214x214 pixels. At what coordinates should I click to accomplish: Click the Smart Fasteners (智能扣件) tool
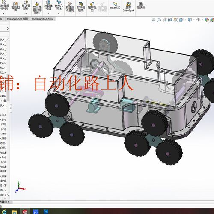pos(15,6)
